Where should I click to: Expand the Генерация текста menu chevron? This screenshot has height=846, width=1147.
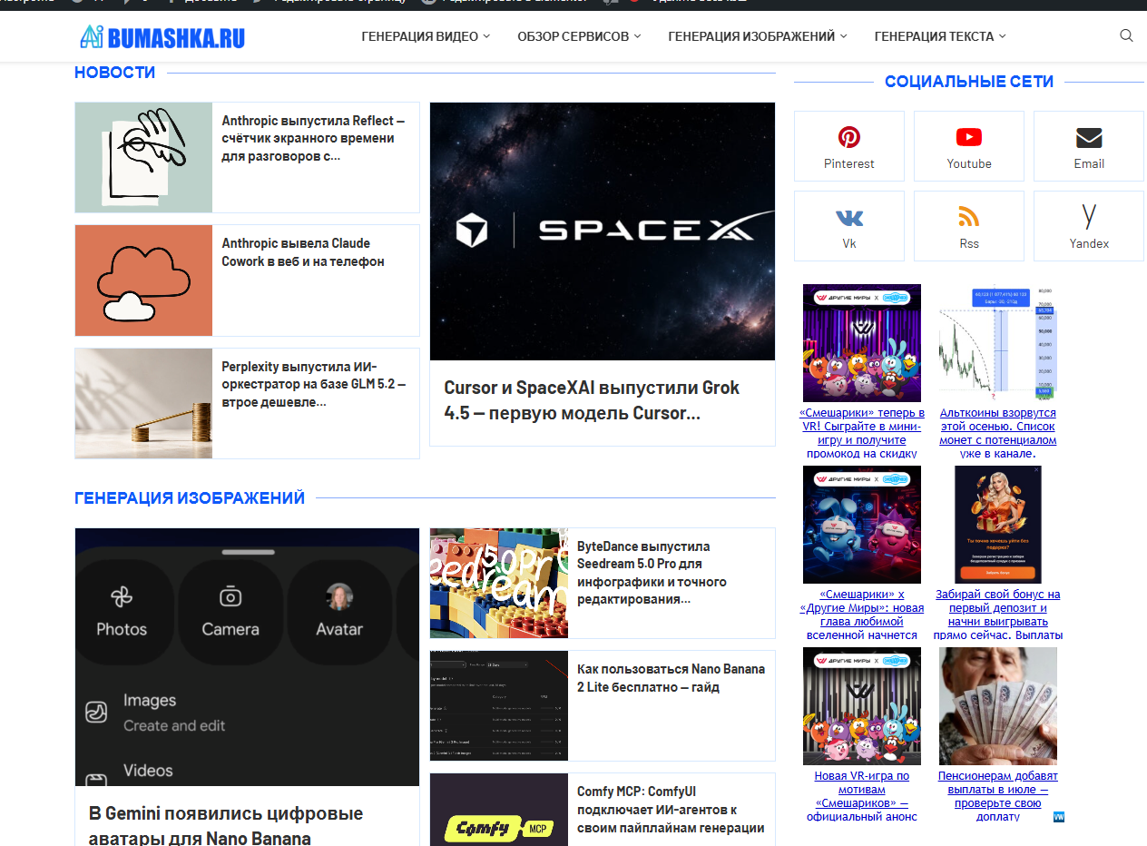1002,36
